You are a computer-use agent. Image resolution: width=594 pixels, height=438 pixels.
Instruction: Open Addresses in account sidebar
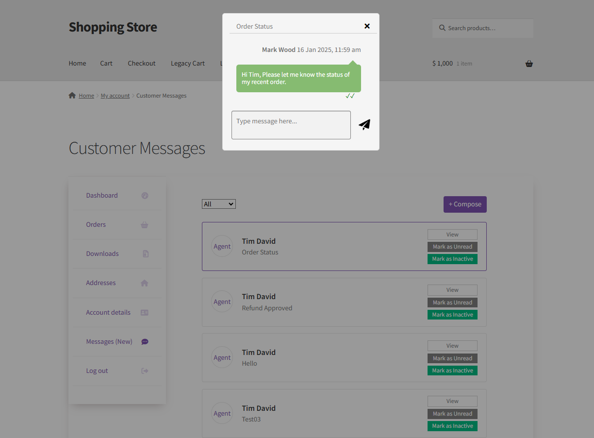(101, 283)
